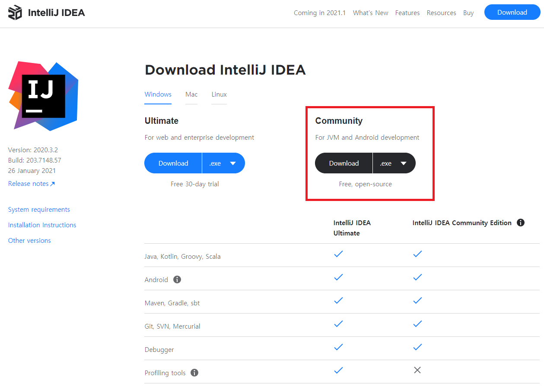Click the 'Ultimate' edition heading
Viewport: 544px width, 386px height.
coord(162,121)
